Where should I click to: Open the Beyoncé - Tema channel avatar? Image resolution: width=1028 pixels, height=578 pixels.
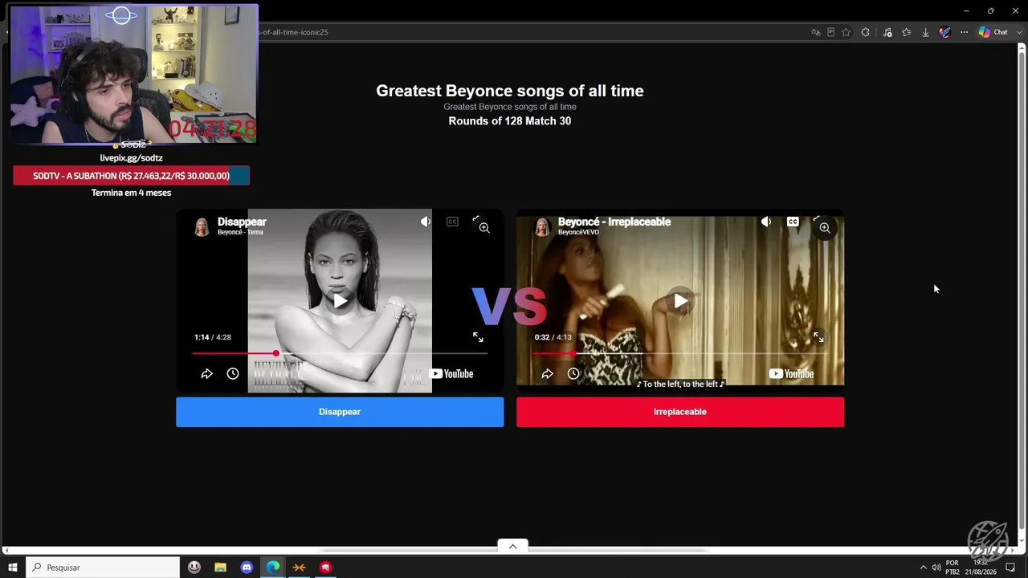[202, 227]
